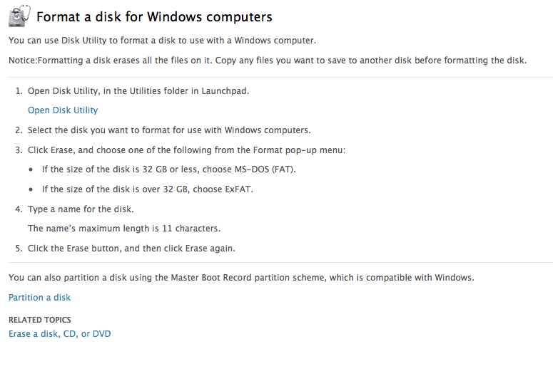
Task: Click the ExFAT bullet text
Action: pos(148,189)
